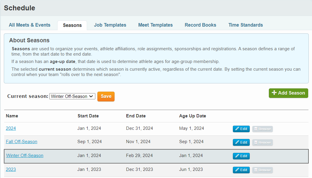Image resolution: width=312 pixels, height=178 pixels.
Task: Select the Time Standards tab
Action: coord(246,25)
